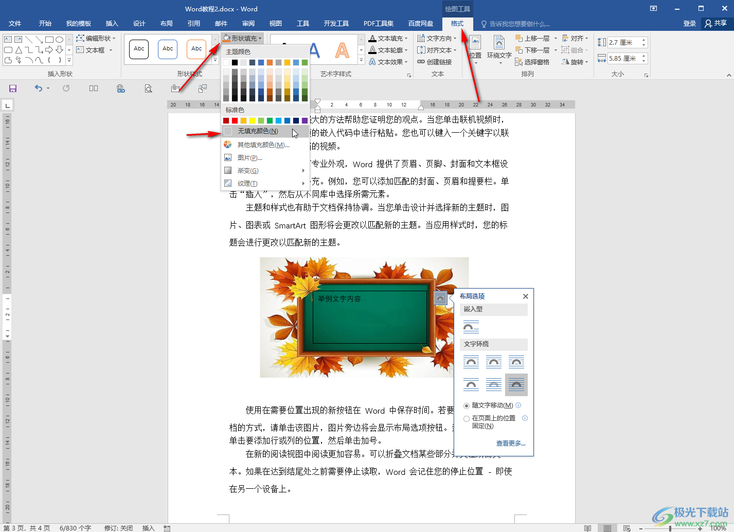Screen dimensions: 734x532
Task: Switch to the 插入 Insert tab
Action: pos(112,24)
